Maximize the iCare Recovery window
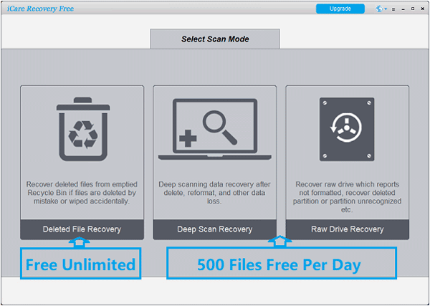The width and height of the screenshot is (430, 306). (413, 9)
